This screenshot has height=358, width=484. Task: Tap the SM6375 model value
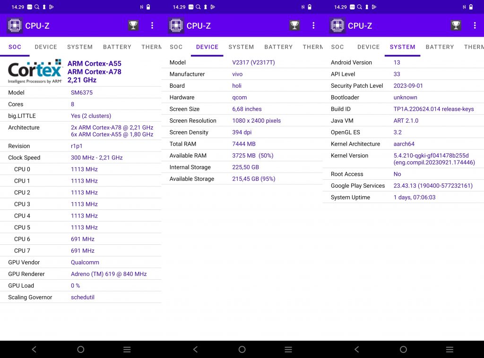tap(81, 92)
